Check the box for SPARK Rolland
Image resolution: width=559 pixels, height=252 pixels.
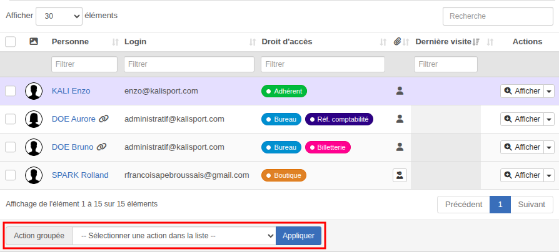click(11, 175)
